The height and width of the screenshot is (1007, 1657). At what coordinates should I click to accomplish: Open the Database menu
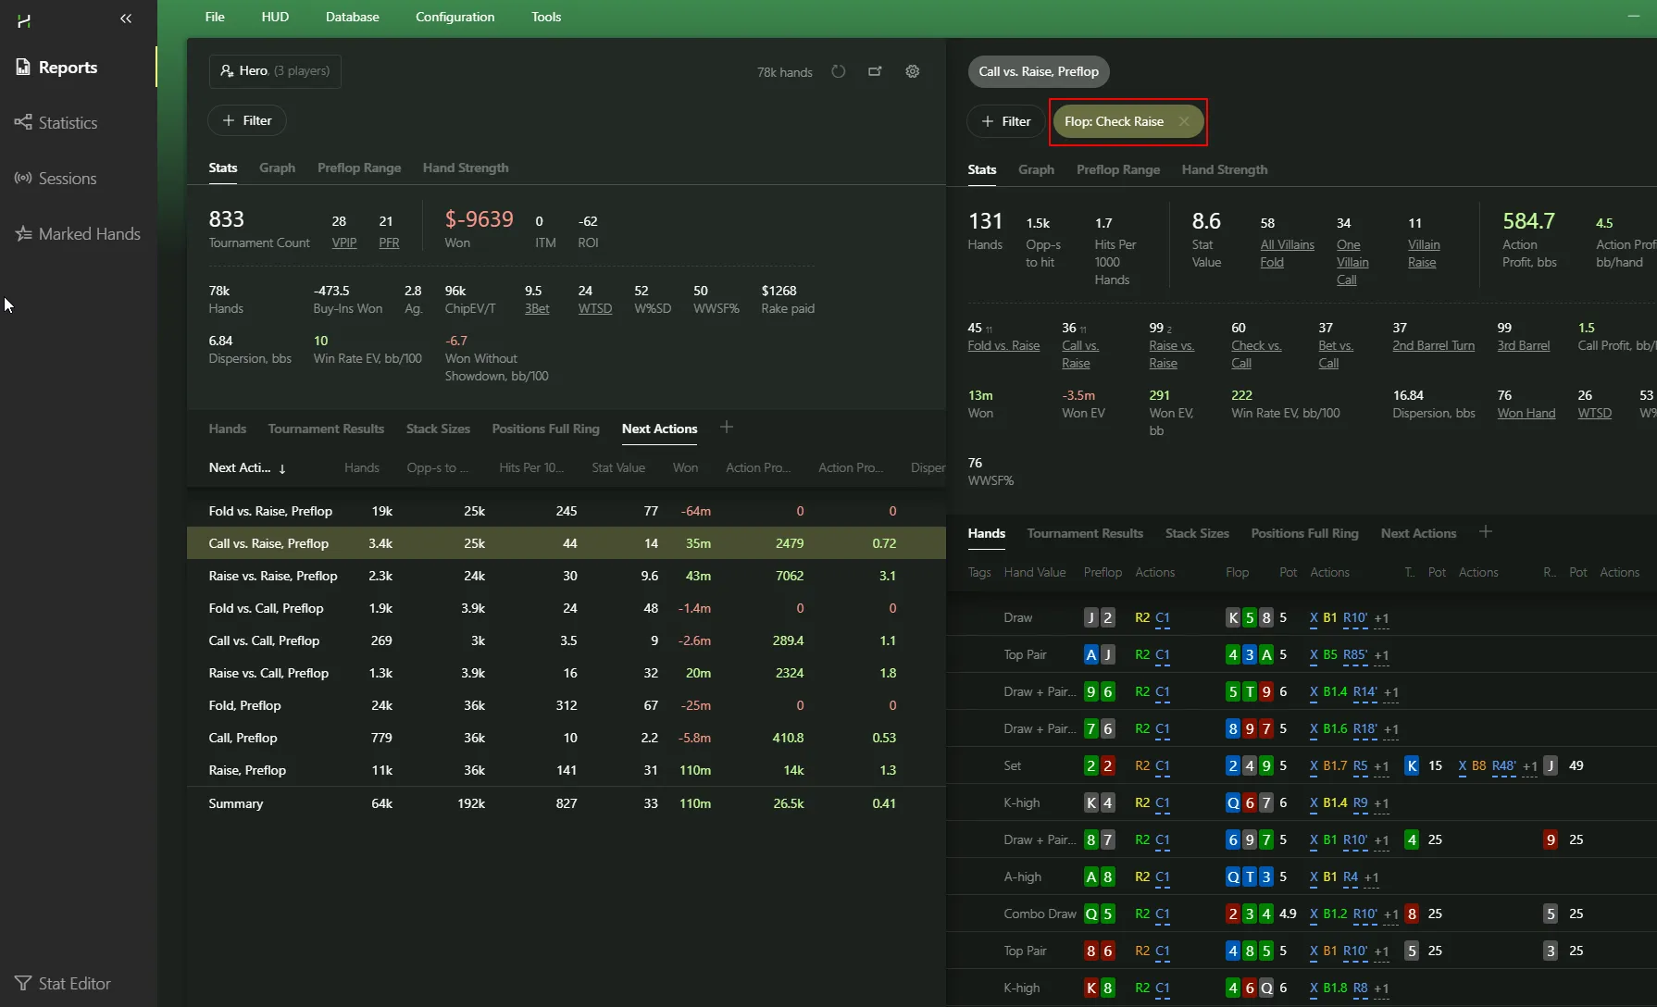[x=352, y=17]
